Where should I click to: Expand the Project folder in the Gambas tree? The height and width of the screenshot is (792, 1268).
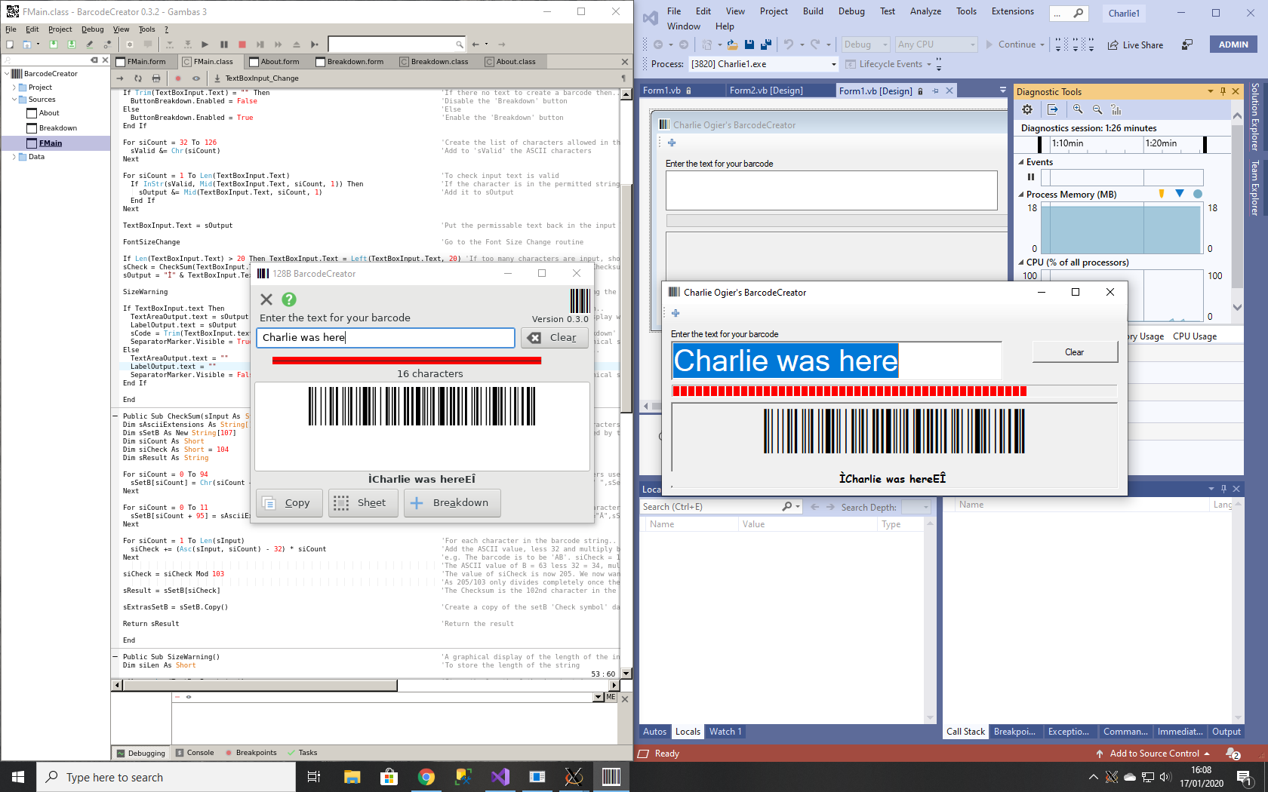(14, 87)
